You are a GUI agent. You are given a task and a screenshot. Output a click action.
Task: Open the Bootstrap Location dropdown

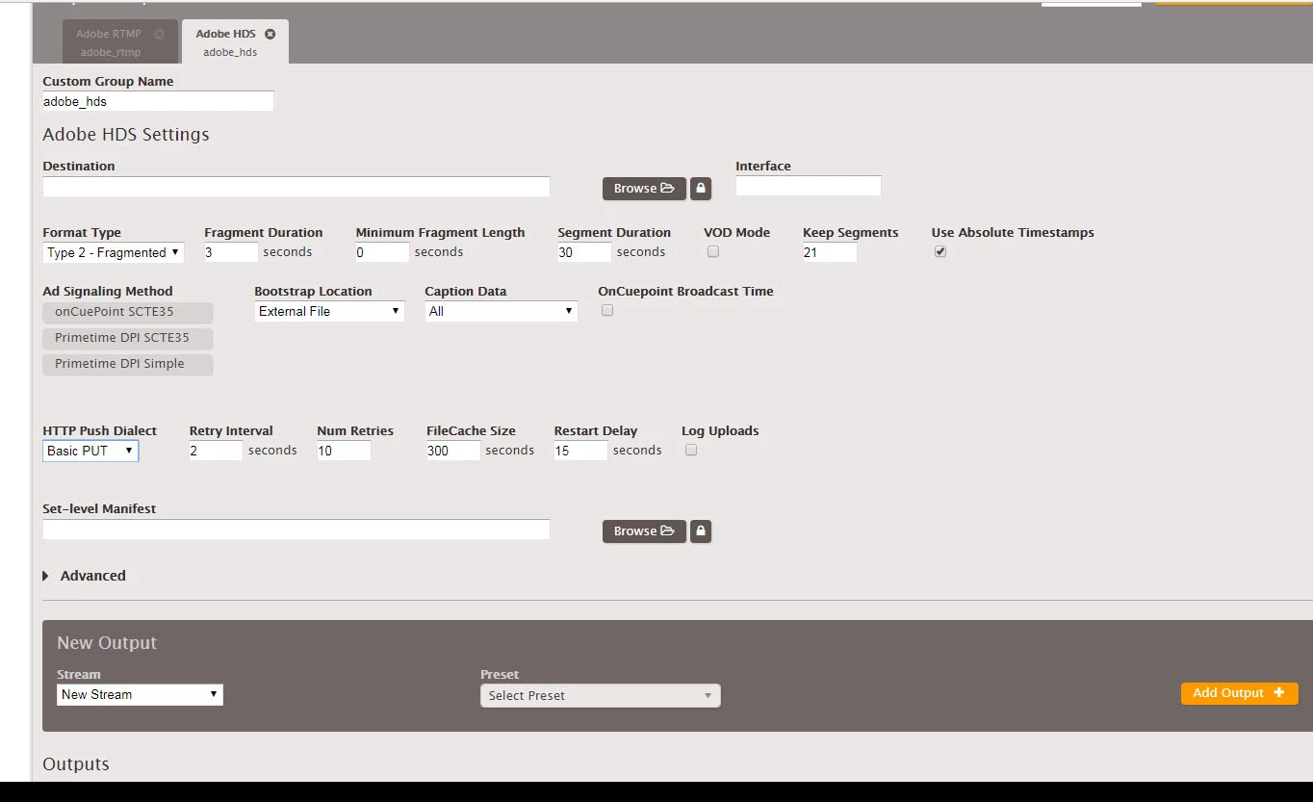329,311
